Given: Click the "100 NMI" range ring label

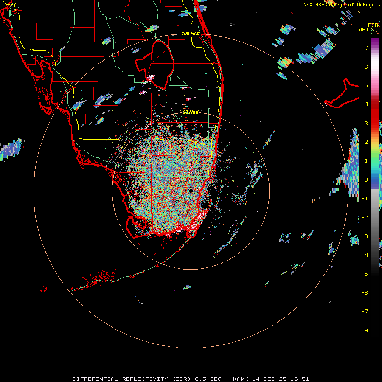Looking at the screenshot, I should pyautogui.click(x=191, y=34).
